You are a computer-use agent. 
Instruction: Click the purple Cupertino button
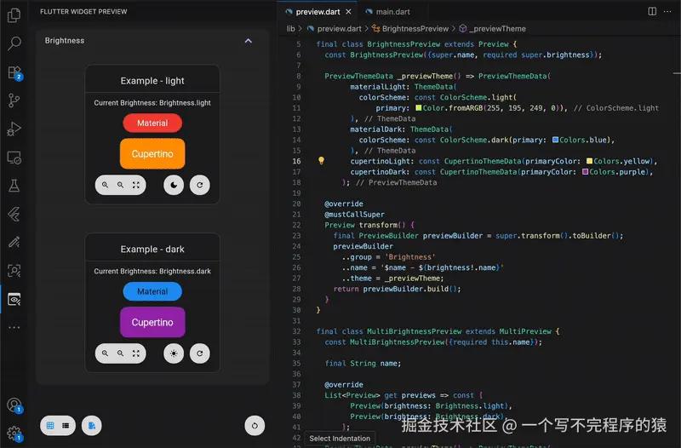152,323
